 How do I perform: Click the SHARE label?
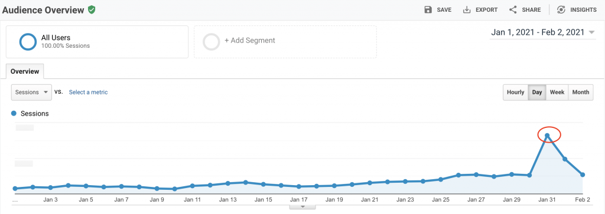click(531, 10)
